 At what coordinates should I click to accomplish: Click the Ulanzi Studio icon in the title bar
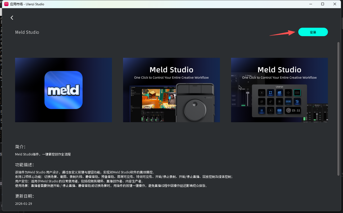pyautogui.click(x=7, y=4)
